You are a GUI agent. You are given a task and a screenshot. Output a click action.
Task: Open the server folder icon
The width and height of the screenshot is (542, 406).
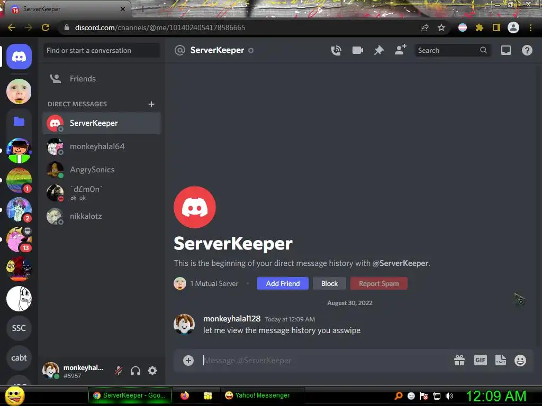click(x=19, y=122)
